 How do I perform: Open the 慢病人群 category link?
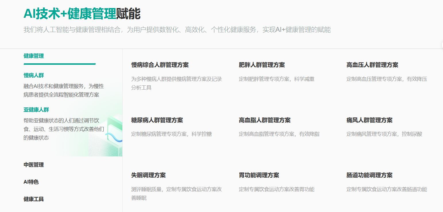(34, 75)
